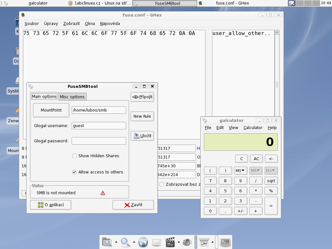Open the M+ memory add dropdown
332x249 pixels.
click(x=271, y=171)
